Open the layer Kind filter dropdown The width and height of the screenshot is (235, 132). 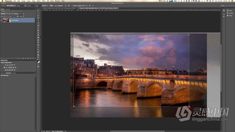point(5,11)
